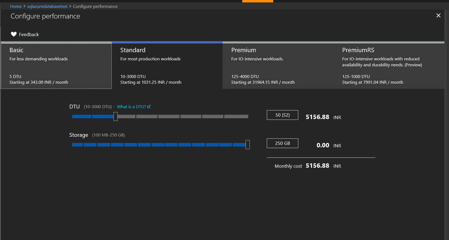Click the Configure performance blade title
This screenshot has height=240, width=449.
[45, 16]
